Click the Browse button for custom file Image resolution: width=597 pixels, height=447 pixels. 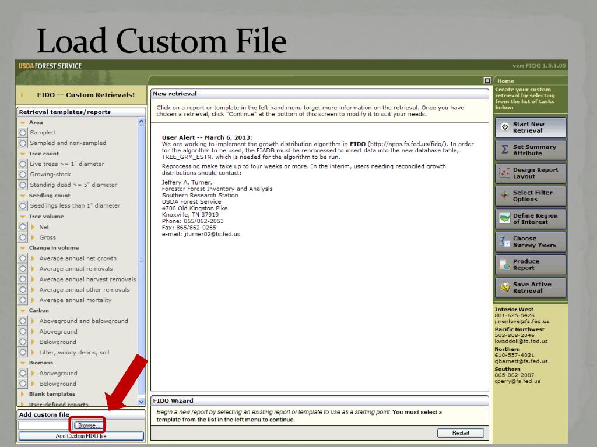pos(89,425)
